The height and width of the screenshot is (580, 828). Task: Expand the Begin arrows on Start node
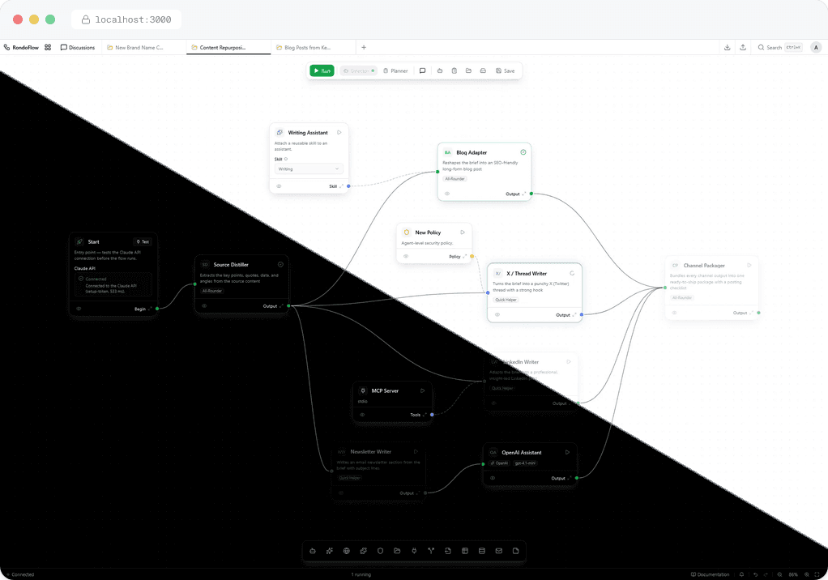(150, 309)
